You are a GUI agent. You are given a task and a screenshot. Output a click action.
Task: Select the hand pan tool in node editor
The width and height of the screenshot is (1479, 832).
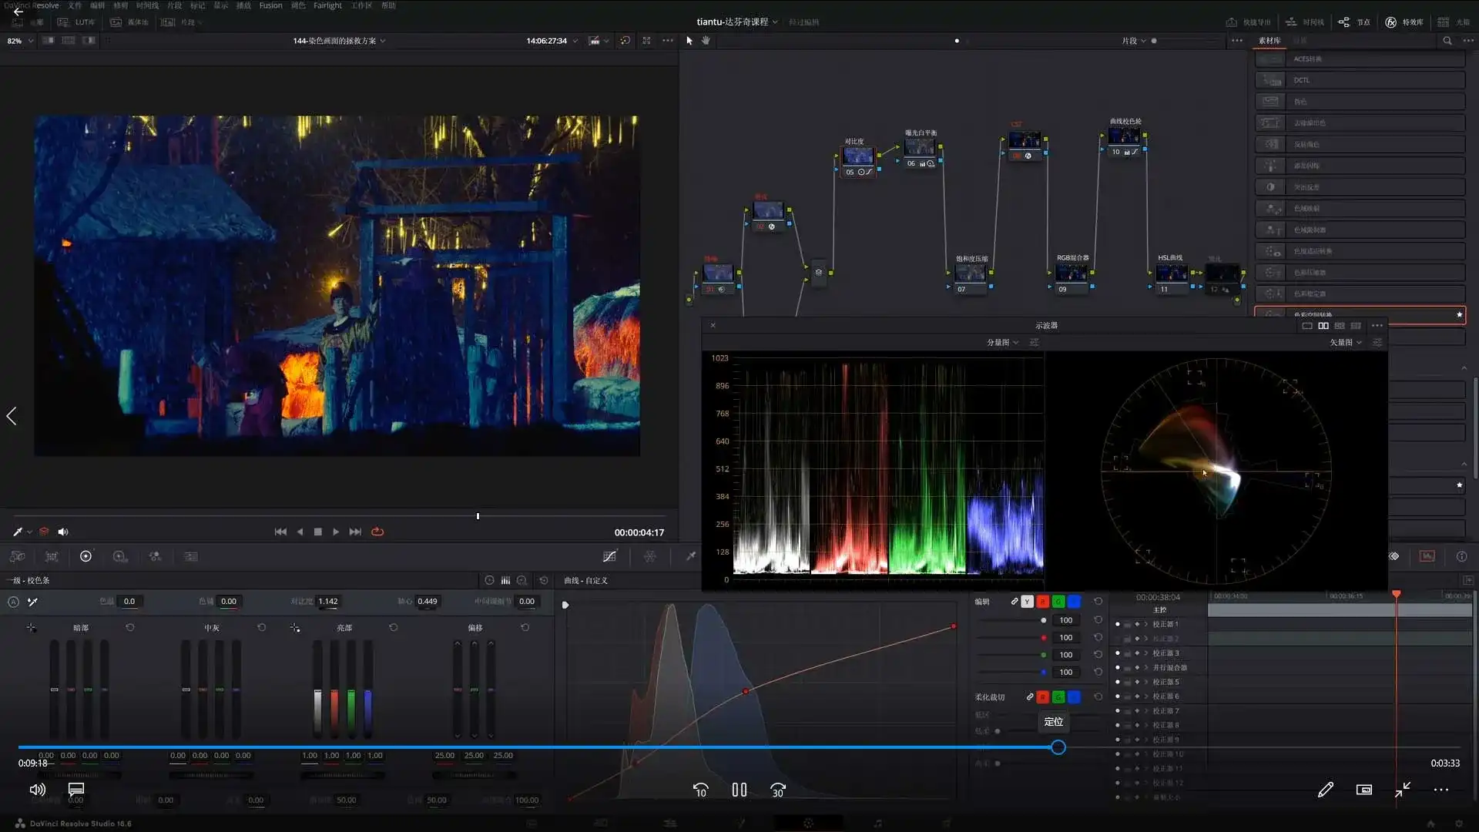tap(706, 41)
